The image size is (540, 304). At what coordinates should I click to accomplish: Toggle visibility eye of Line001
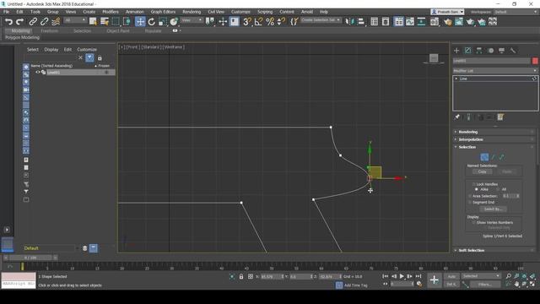[37, 73]
